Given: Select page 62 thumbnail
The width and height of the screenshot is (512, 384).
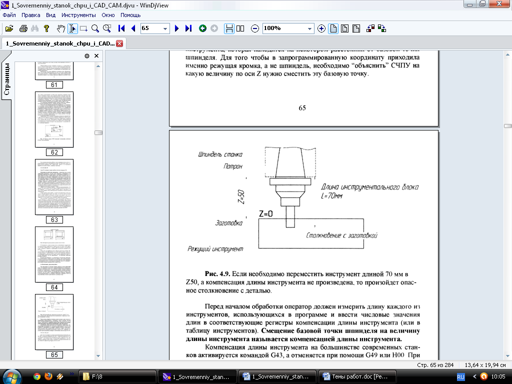Looking at the screenshot, I should click(54, 119).
